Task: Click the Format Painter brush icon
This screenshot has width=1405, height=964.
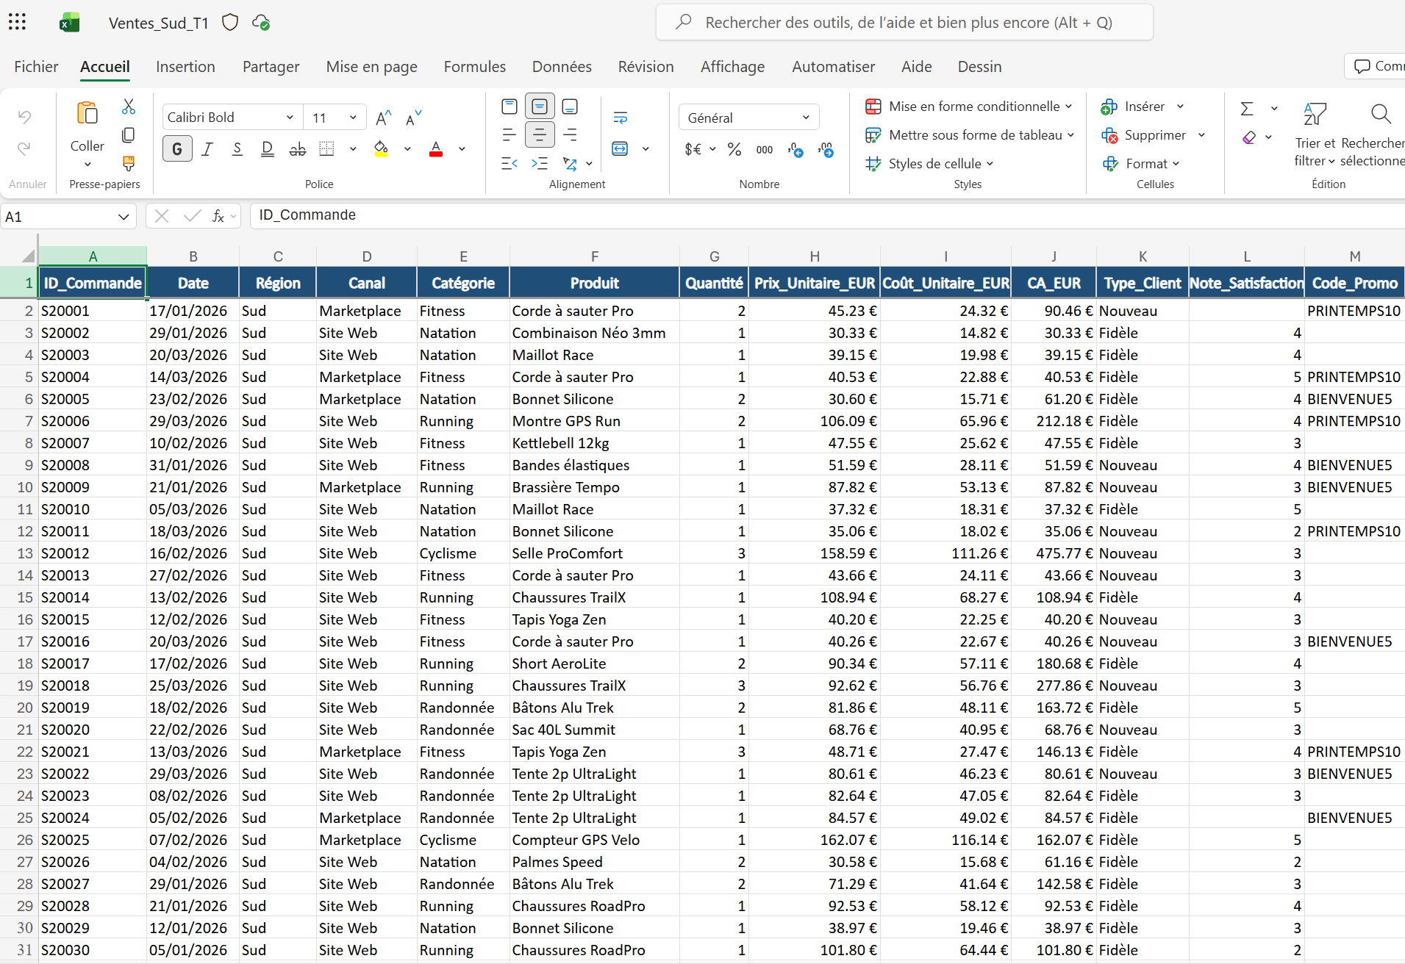Action: pyautogui.click(x=129, y=163)
